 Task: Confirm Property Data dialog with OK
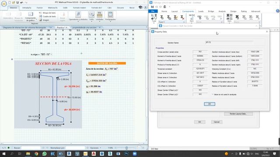(x=210, y=104)
